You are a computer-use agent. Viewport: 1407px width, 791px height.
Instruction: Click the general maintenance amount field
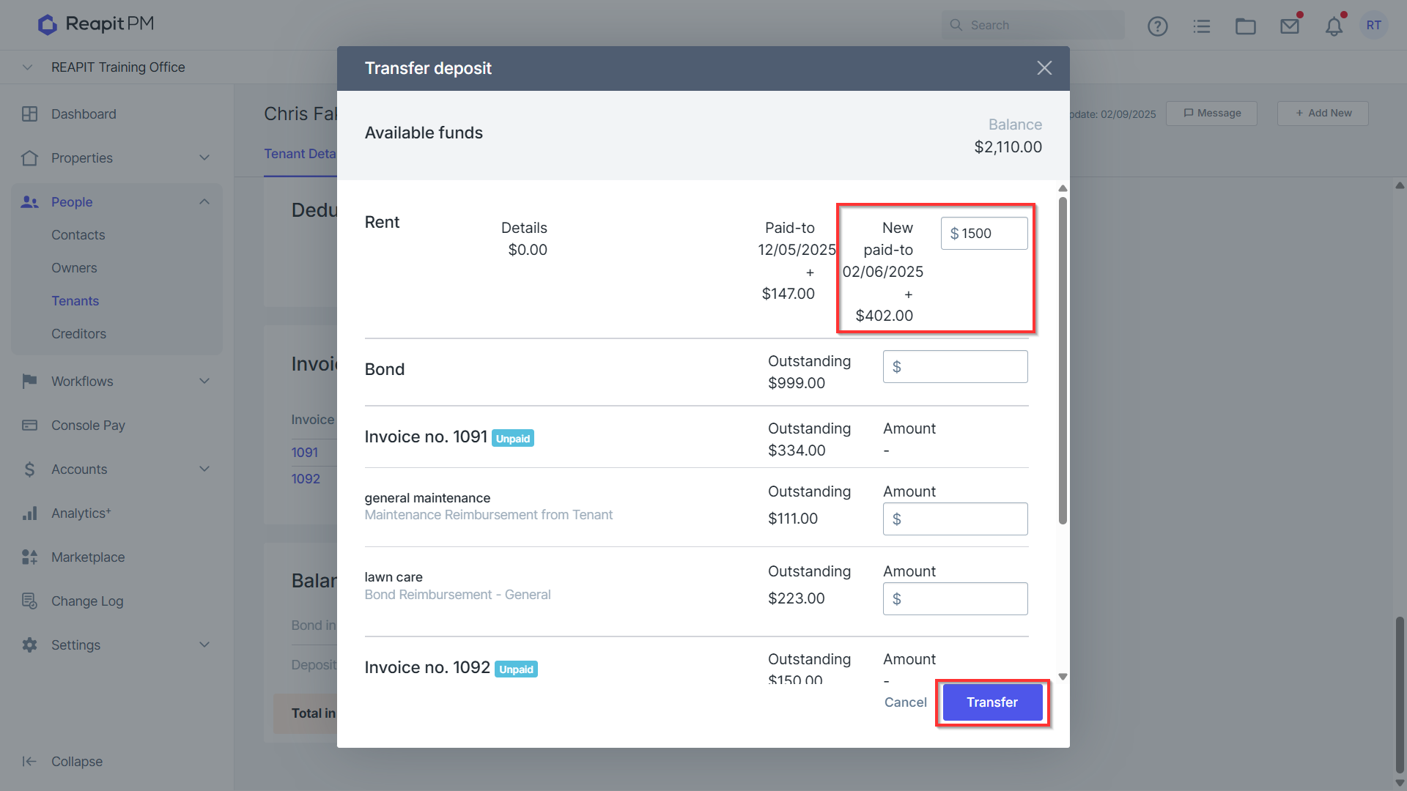956,519
